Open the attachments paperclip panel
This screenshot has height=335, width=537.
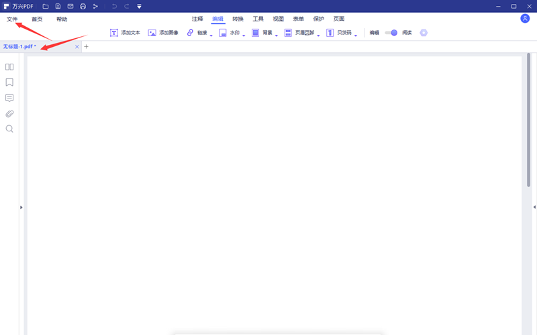[9, 114]
